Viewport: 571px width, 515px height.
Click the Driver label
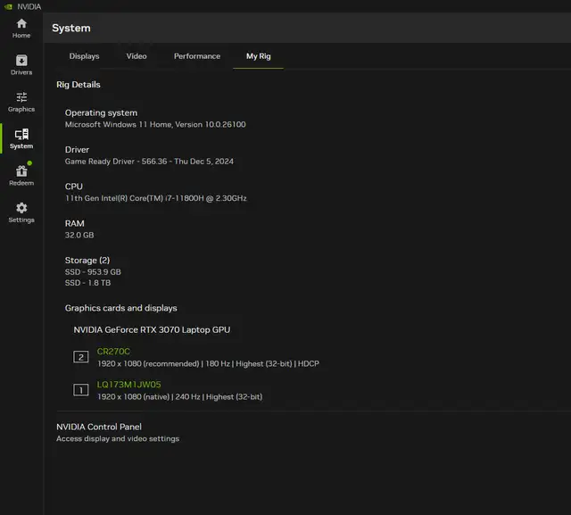(77, 150)
